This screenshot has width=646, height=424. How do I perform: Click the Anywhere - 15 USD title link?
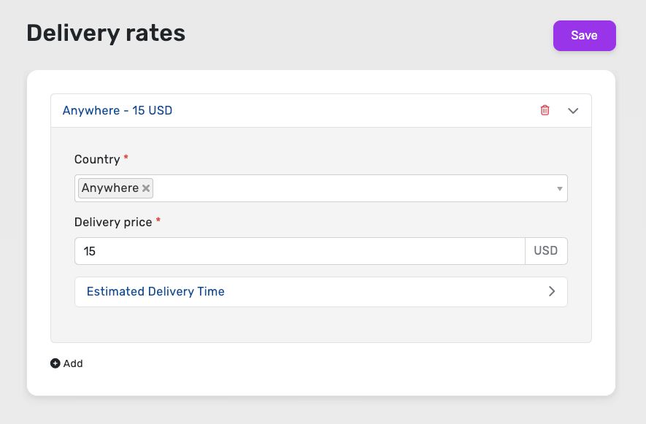point(118,110)
